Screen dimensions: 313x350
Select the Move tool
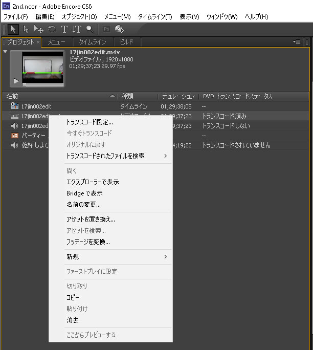point(38,29)
